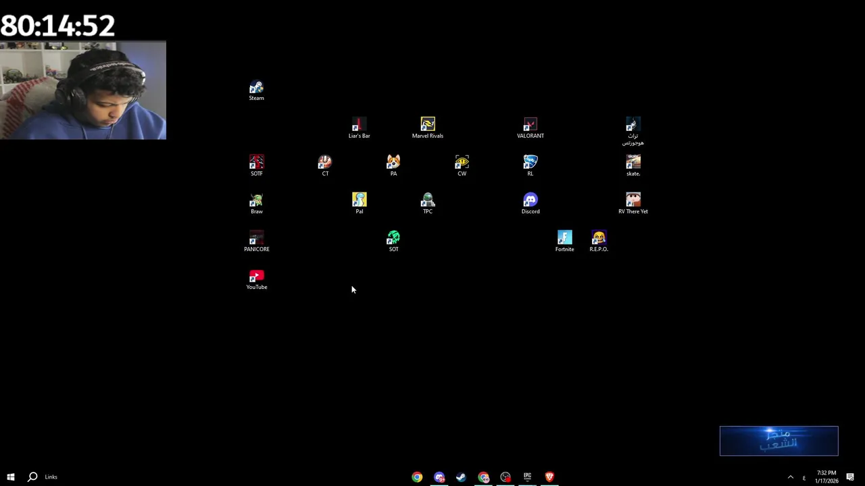Viewport: 865px width, 486px height.
Task: Open the Windows Start menu
Action: 11,477
